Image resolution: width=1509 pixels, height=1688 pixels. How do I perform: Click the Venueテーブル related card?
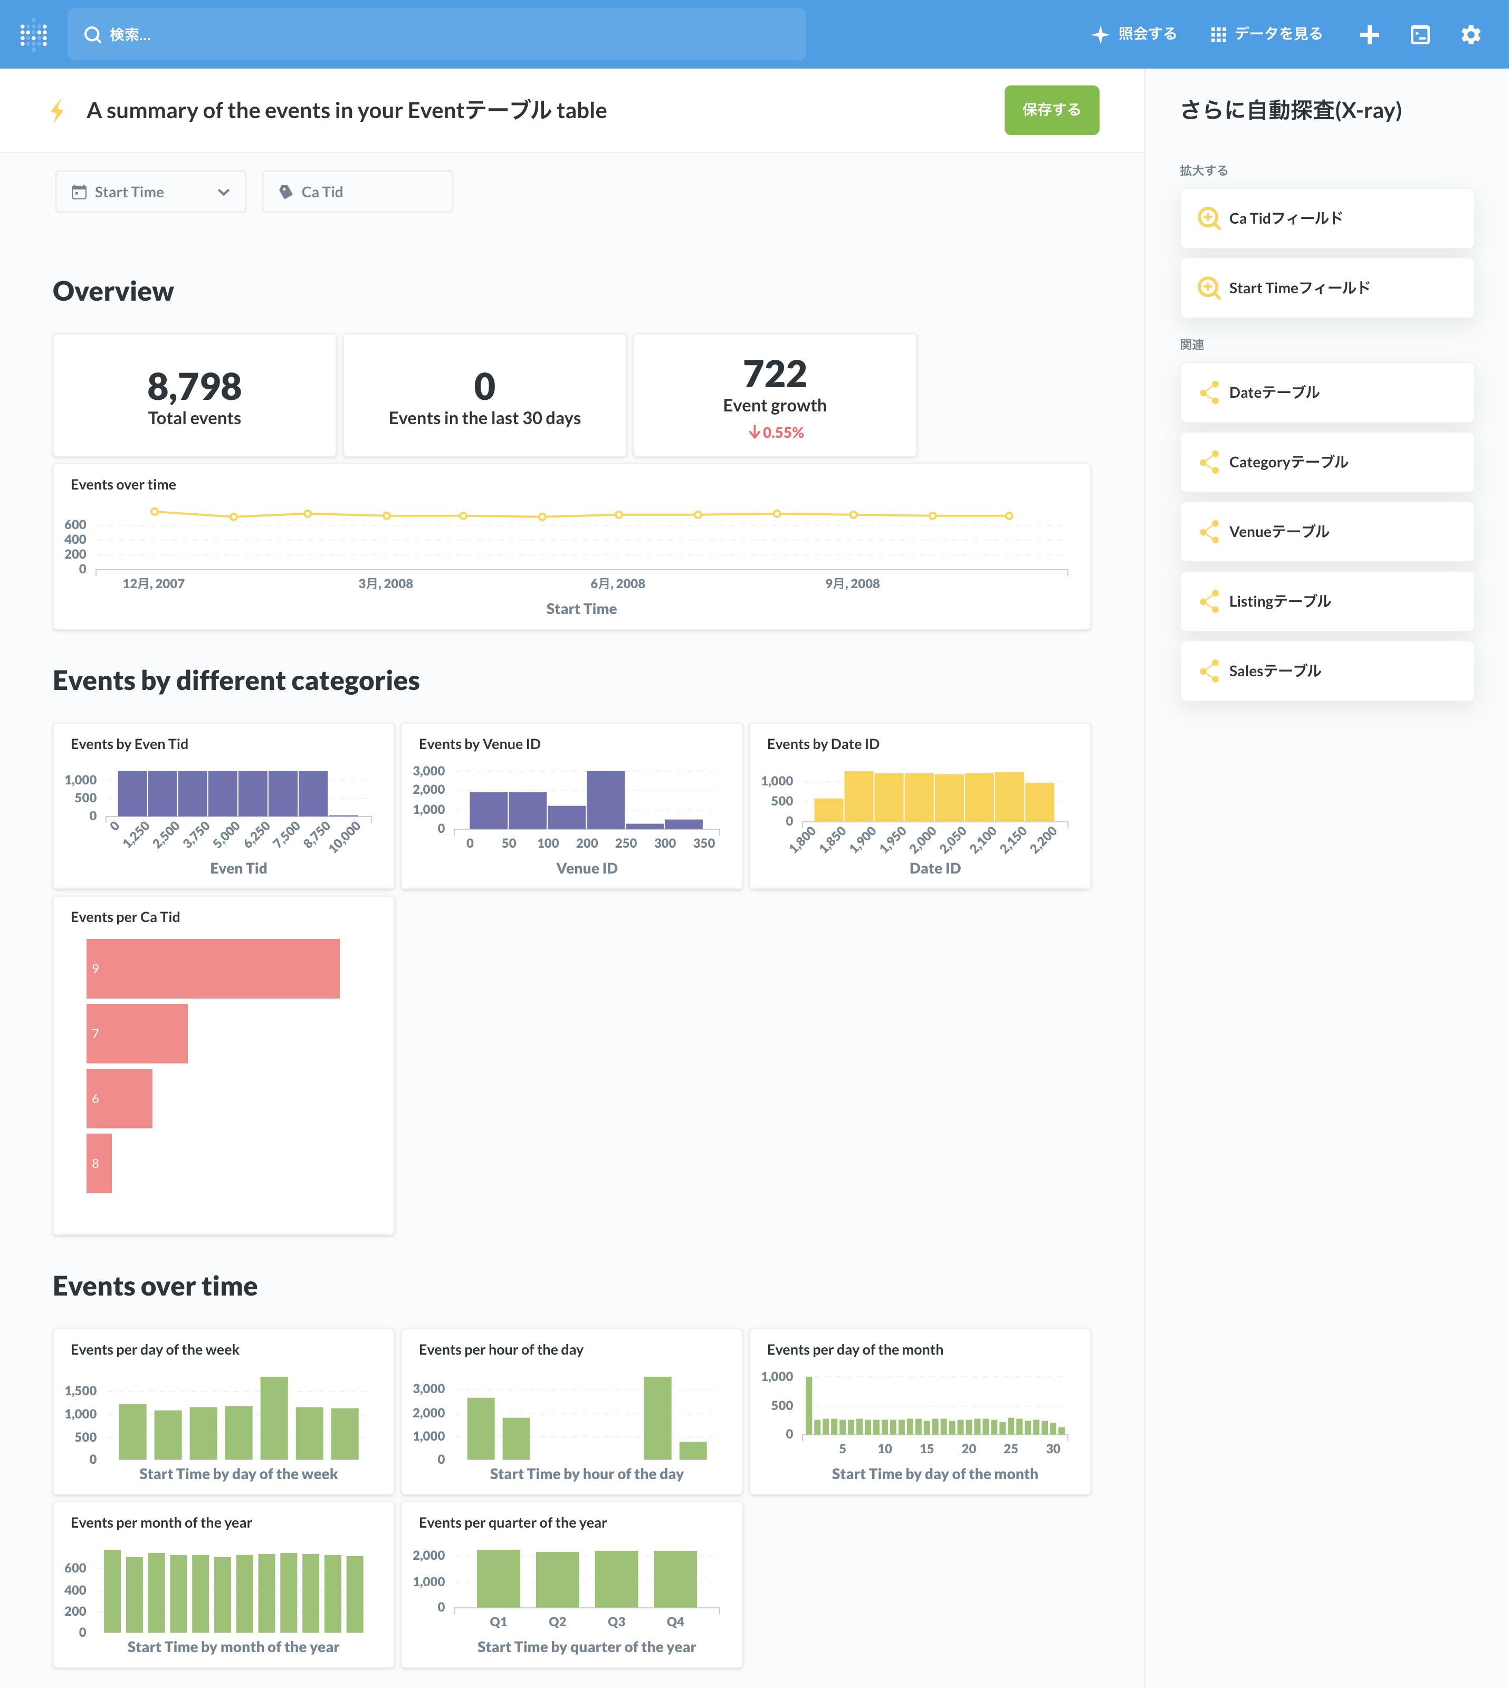[x=1326, y=531]
